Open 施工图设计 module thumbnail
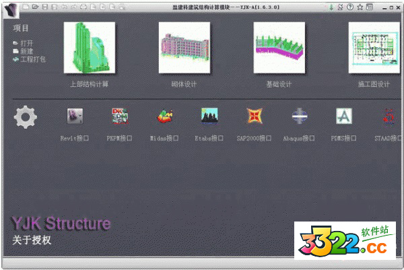The height and width of the screenshot is (270, 404). [x=374, y=48]
